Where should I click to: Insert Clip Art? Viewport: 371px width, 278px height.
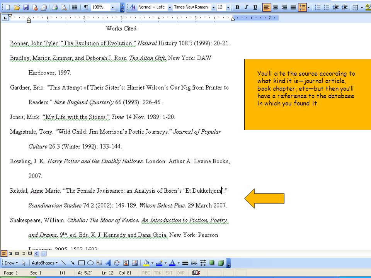pyautogui.click(x=126, y=263)
